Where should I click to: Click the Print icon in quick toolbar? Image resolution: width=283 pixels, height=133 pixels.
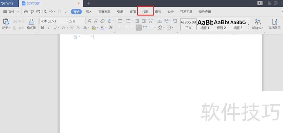(x=38, y=12)
